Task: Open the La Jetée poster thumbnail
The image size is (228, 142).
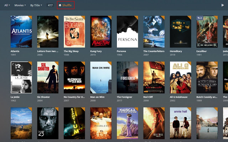Action: (21, 77)
